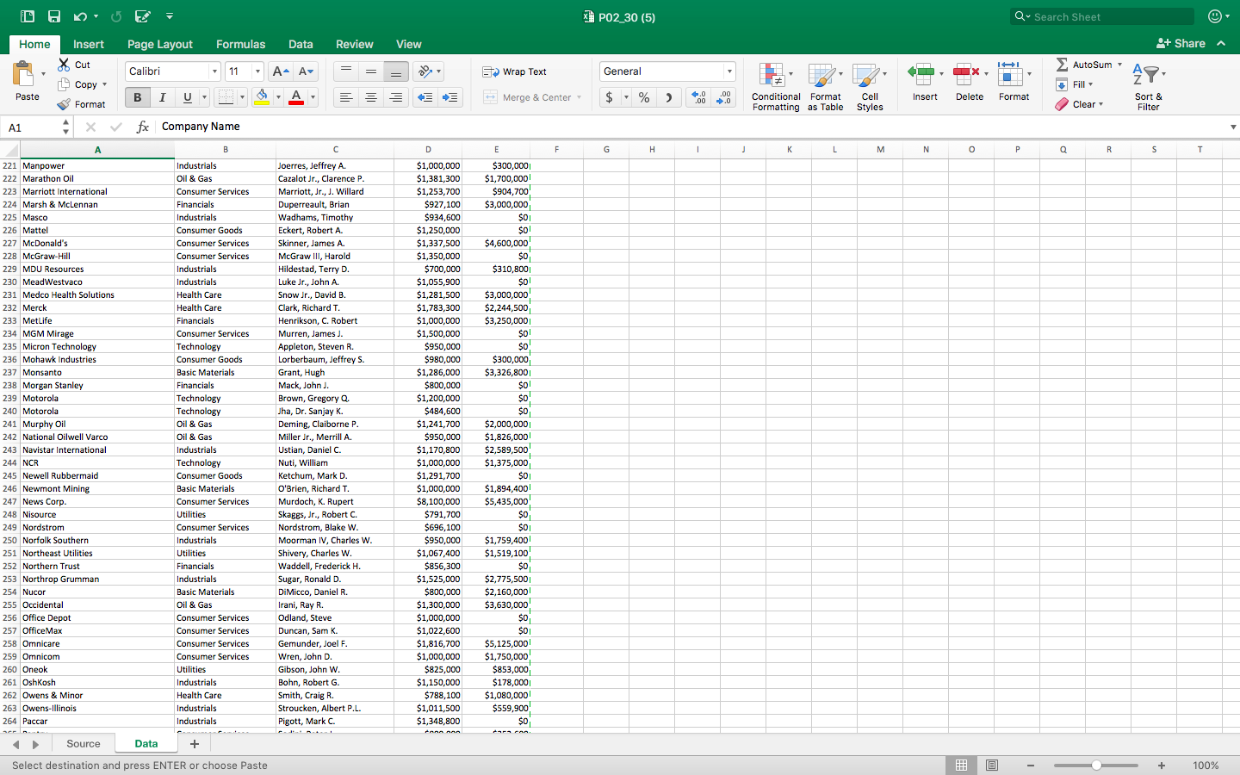Zoom out with the minus button
The height and width of the screenshot is (775, 1240).
pyautogui.click(x=1031, y=766)
